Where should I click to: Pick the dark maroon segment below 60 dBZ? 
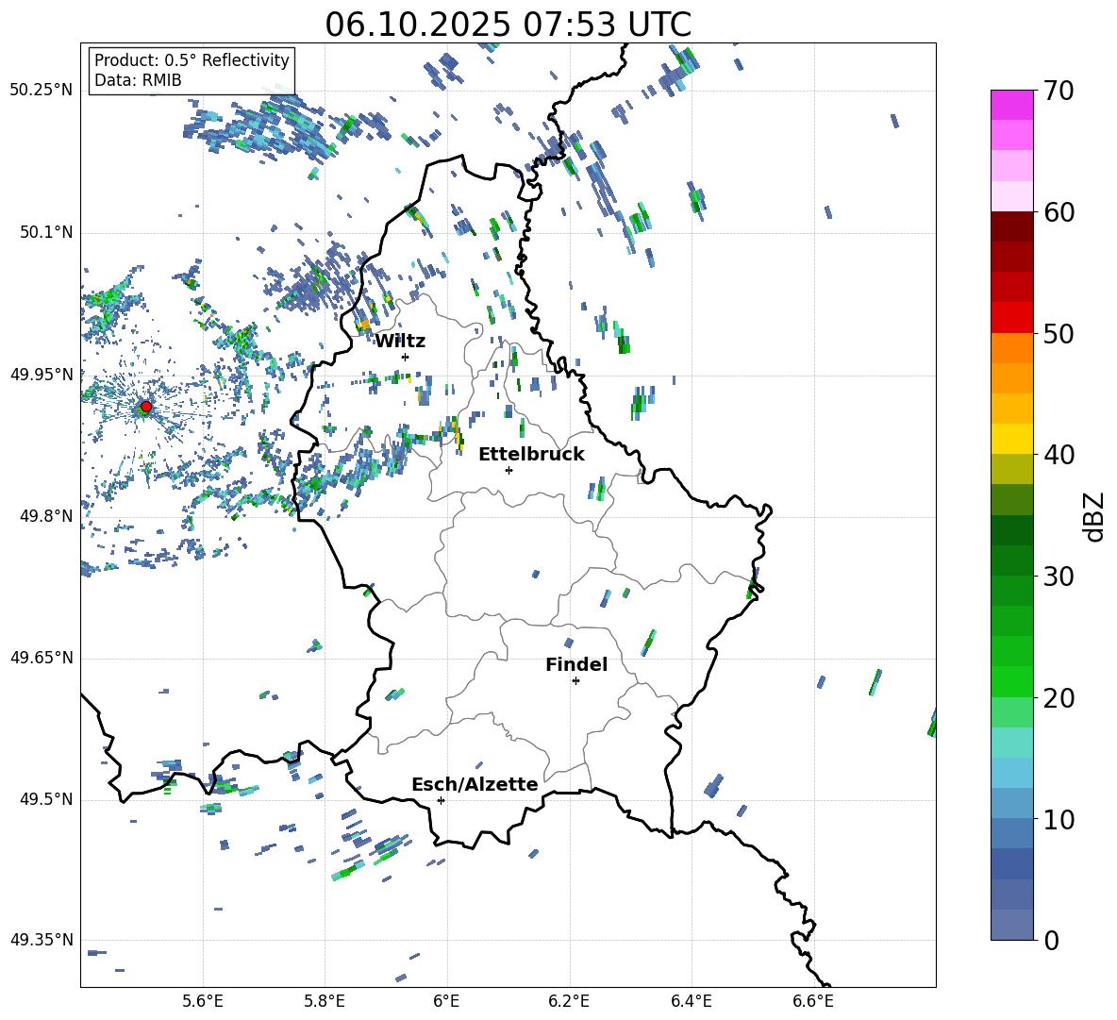point(1011,226)
